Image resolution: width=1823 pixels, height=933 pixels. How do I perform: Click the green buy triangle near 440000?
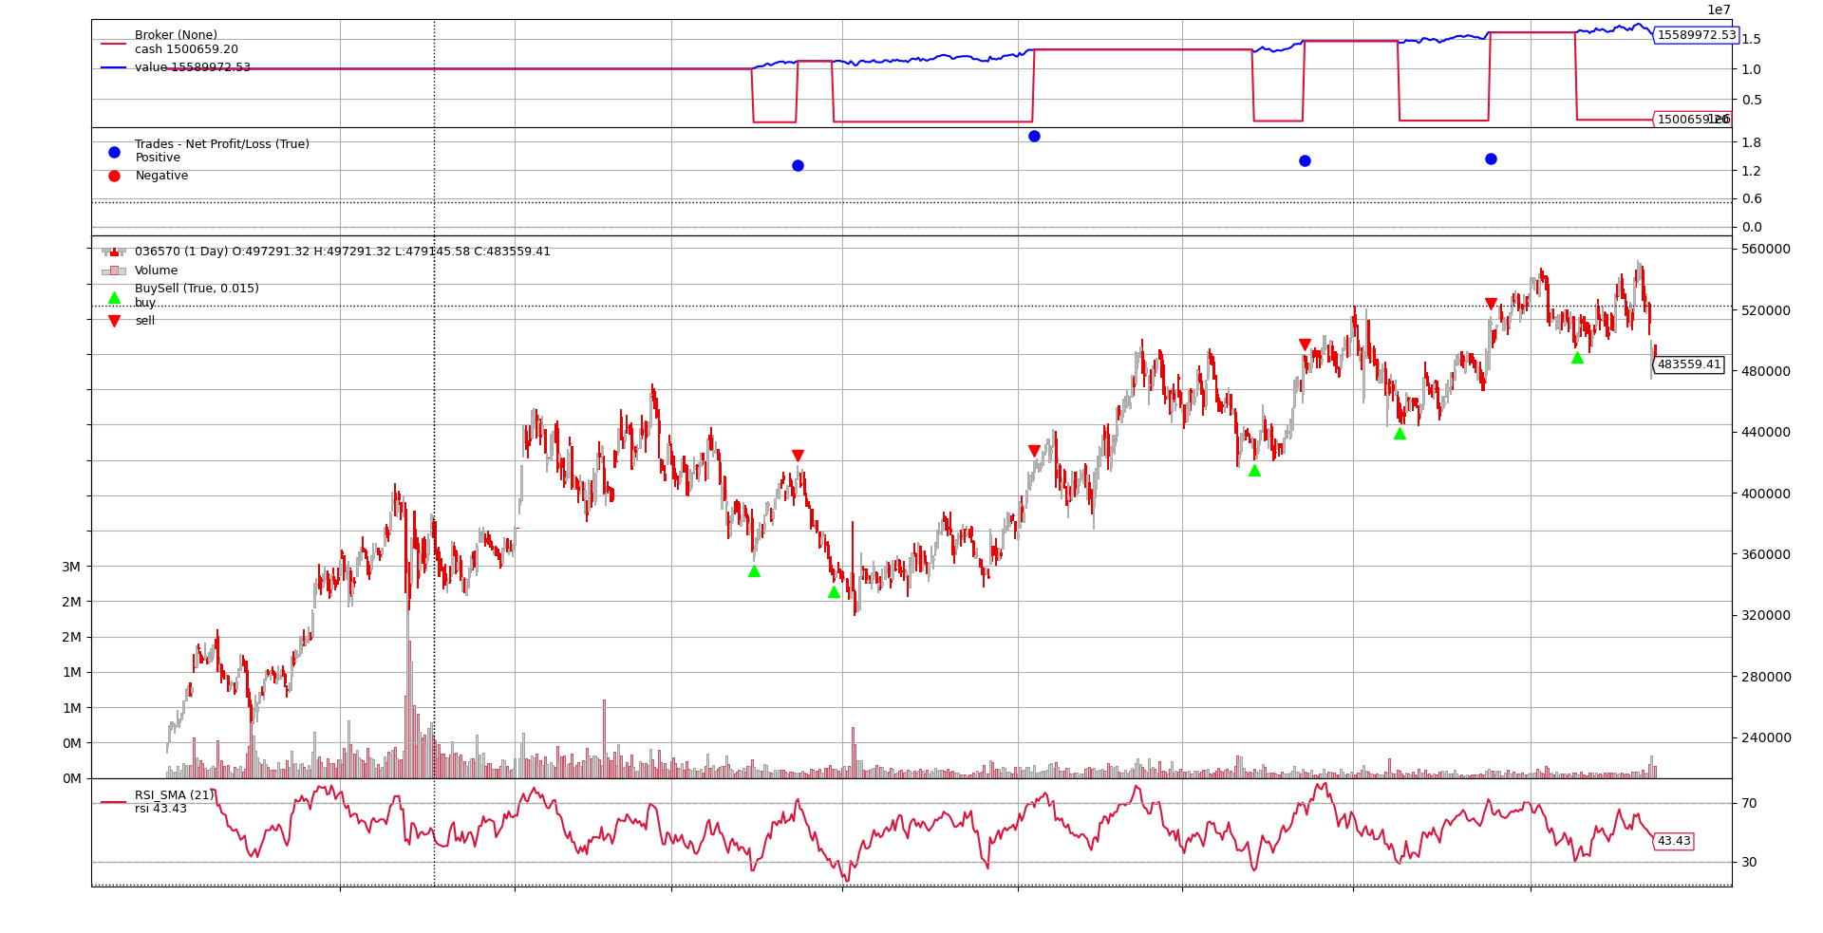(x=1400, y=433)
